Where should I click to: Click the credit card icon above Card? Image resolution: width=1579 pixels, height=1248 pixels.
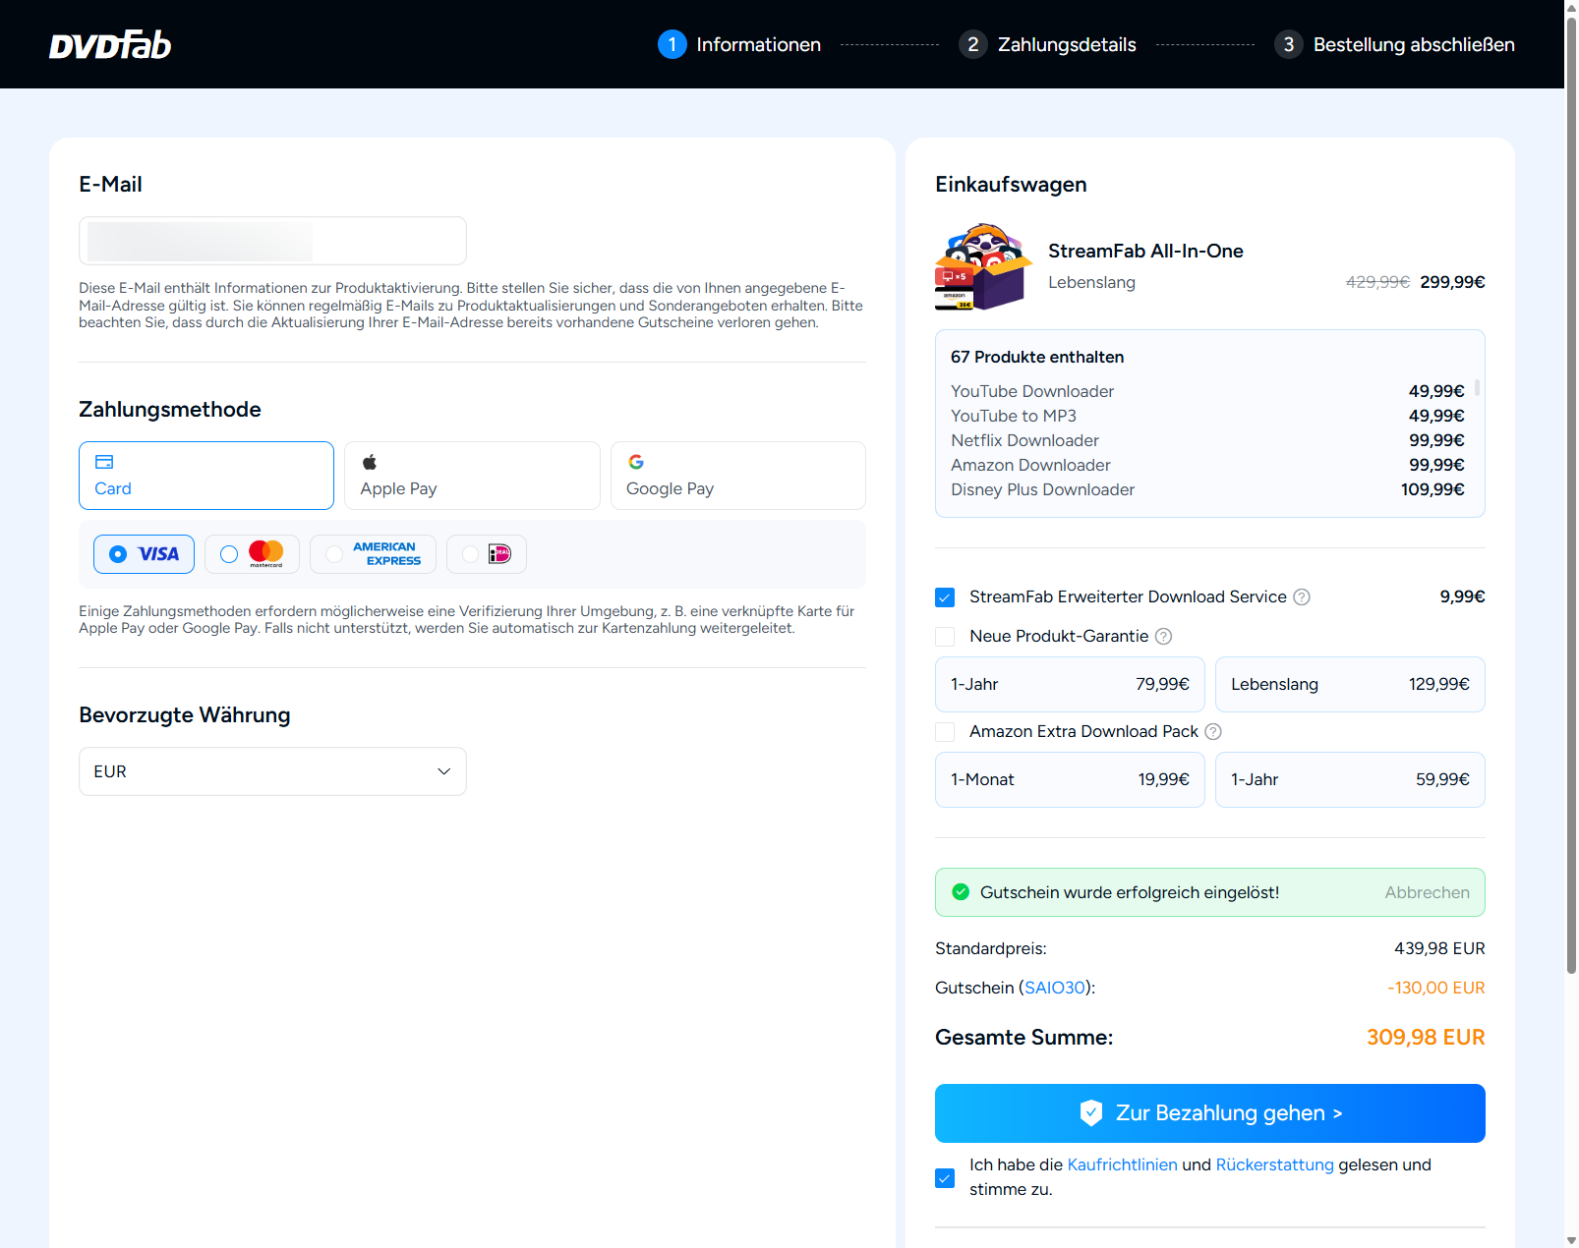click(x=104, y=462)
